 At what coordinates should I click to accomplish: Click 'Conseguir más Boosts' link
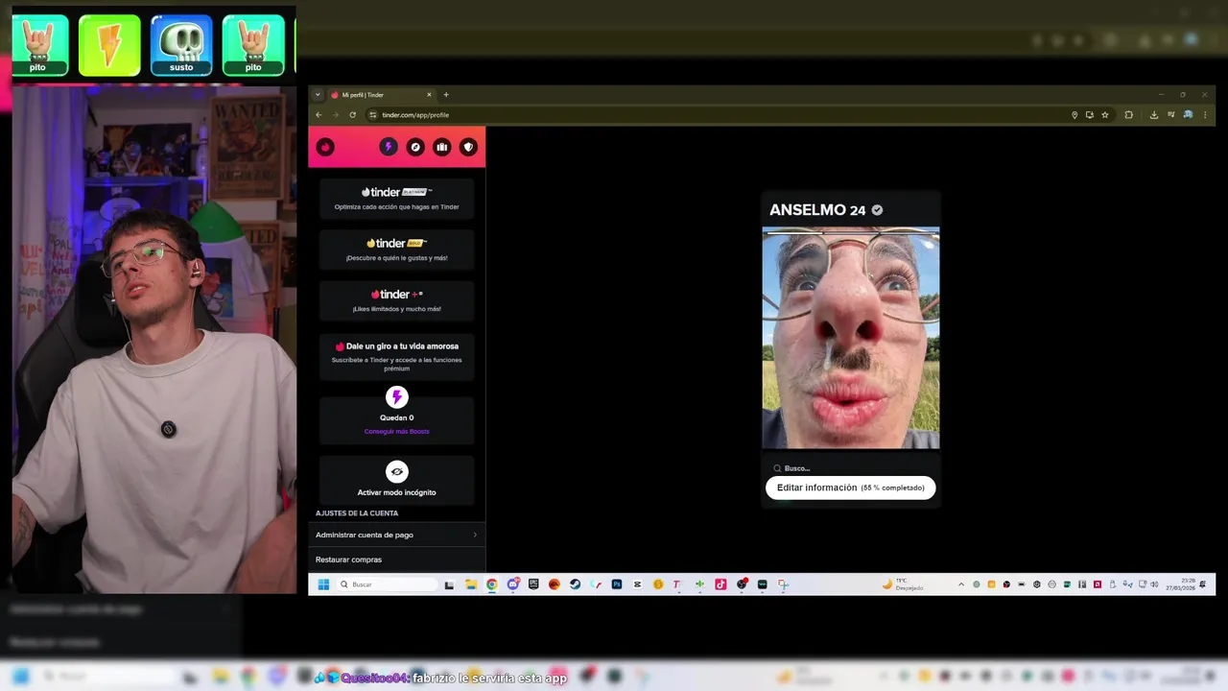[396, 432]
